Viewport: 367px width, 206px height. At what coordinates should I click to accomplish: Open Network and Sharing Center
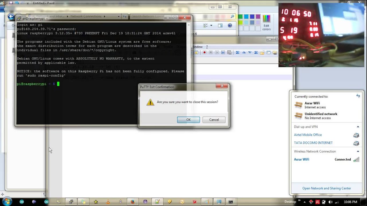point(327,188)
